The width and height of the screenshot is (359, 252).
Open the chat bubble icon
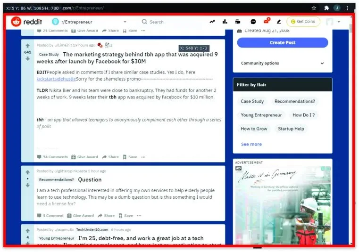pyautogui.click(x=253, y=22)
